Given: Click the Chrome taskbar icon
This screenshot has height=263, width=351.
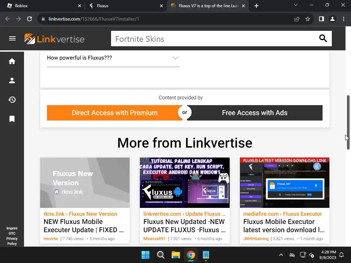Looking at the screenshot, I should point(191,255).
